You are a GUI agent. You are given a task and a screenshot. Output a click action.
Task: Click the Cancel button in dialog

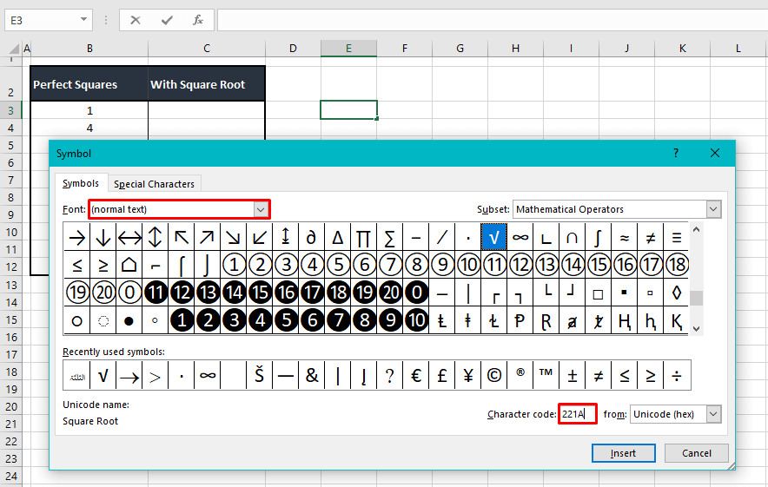(x=697, y=453)
